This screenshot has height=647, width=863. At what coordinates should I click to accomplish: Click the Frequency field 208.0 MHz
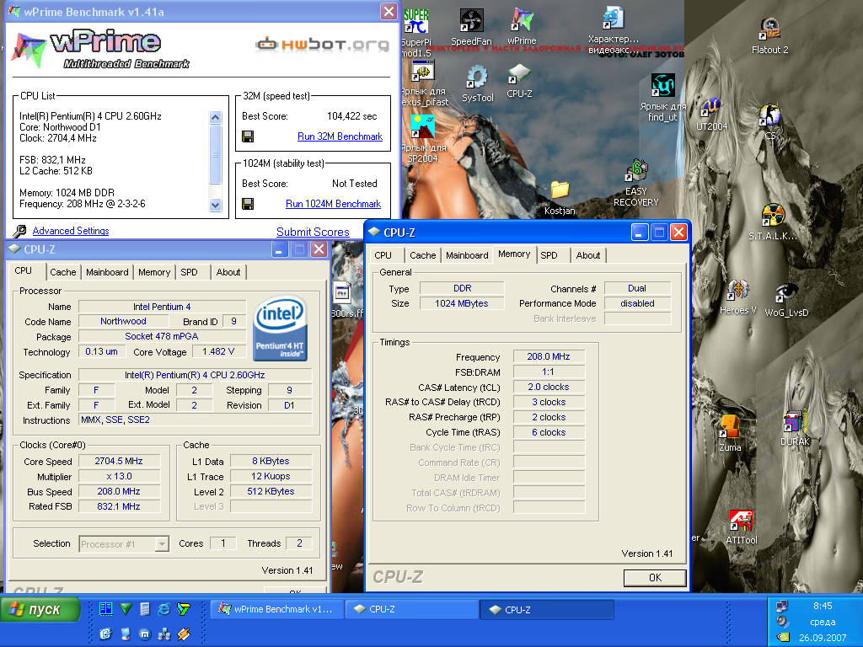548,356
